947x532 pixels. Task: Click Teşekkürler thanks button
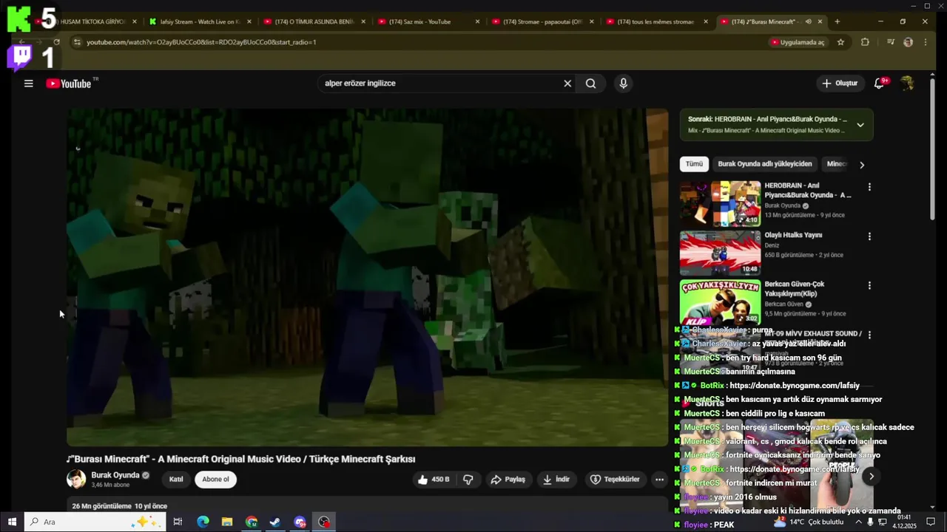pos(614,480)
